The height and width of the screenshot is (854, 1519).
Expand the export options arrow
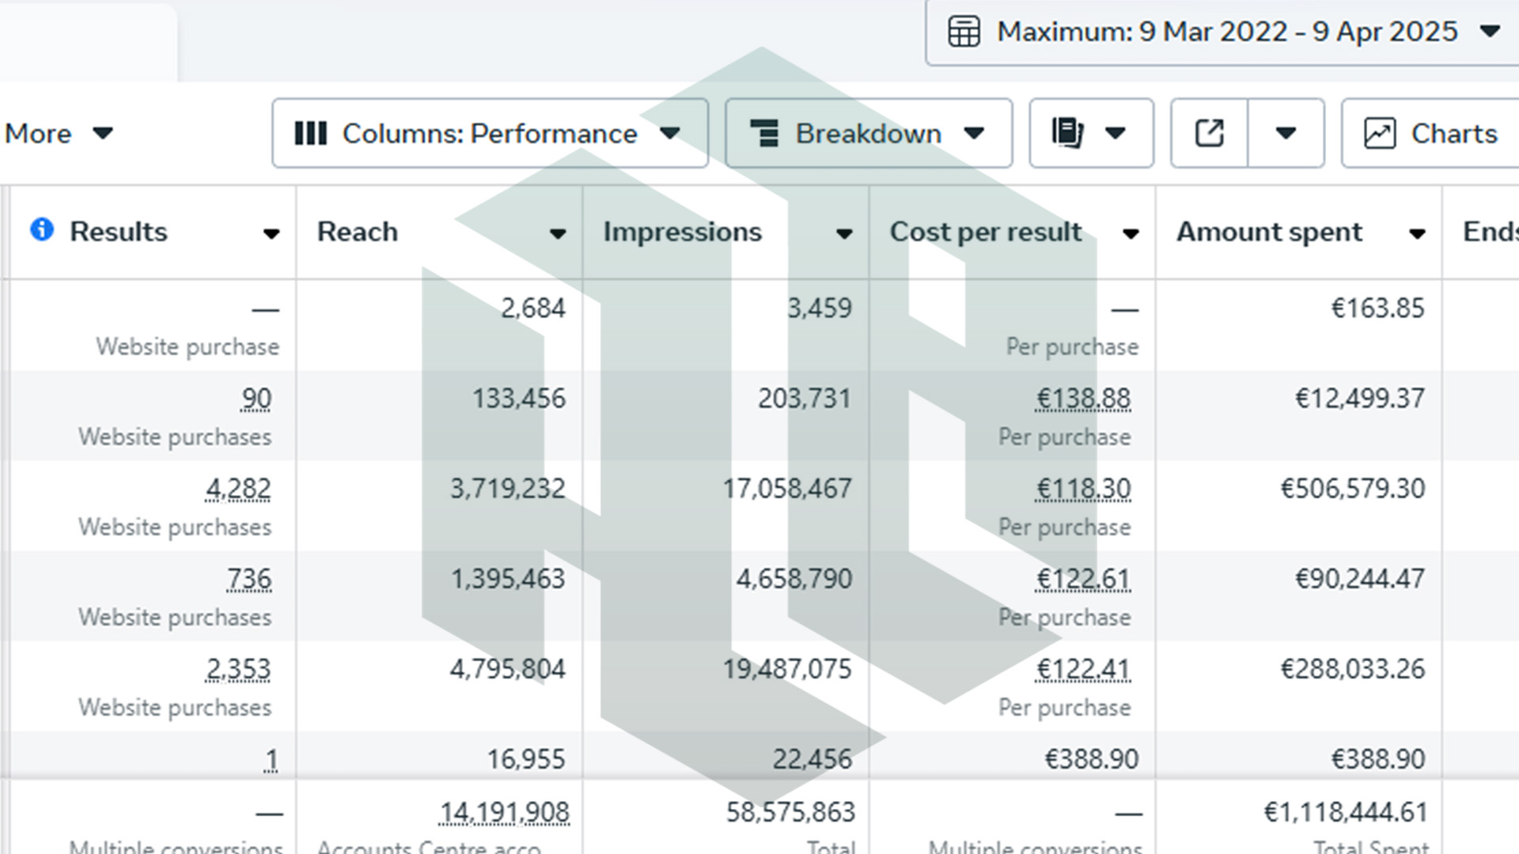(1286, 133)
